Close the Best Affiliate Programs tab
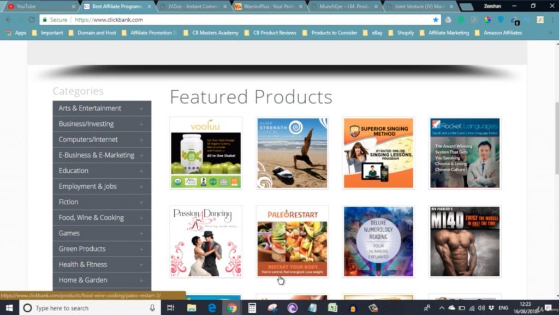The width and height of the screenshot is (559, 315). tap(149, 7)
